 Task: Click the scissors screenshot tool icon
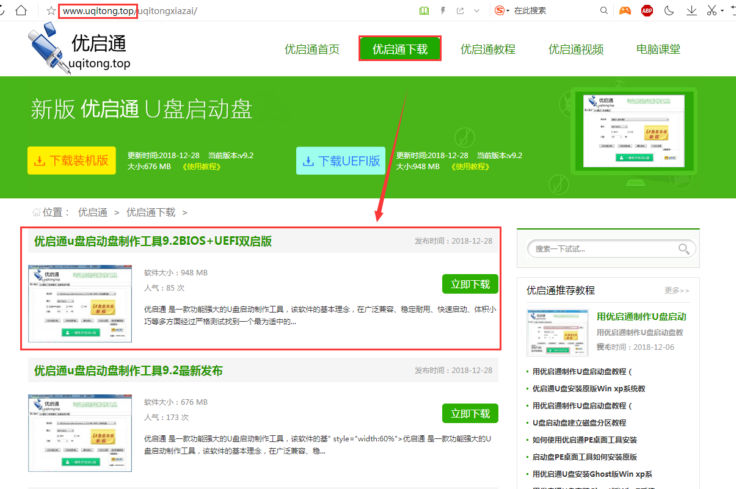pyautogui.click(x=712, y=10)
